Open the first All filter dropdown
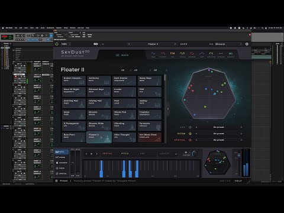Image resolution: width=284 pixels, height=213 pixels. coord(126,70)
